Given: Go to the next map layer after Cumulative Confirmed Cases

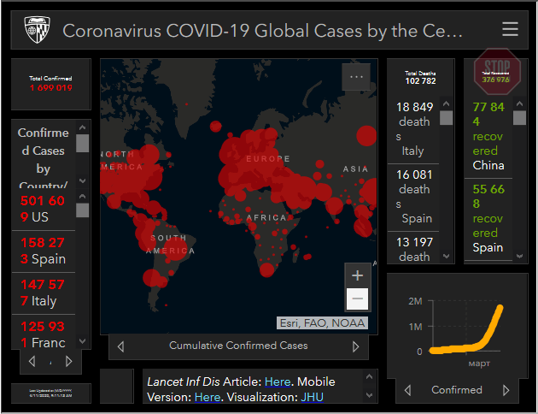Looking at the screenshot, I should click(356, 346).
